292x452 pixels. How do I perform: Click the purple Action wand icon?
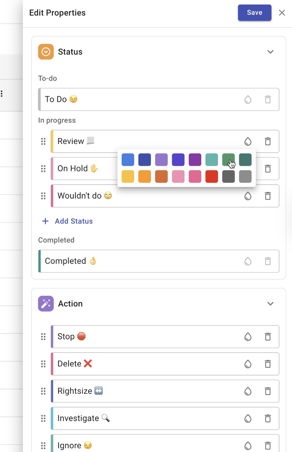pyautogui.click(x=46, y=304)
